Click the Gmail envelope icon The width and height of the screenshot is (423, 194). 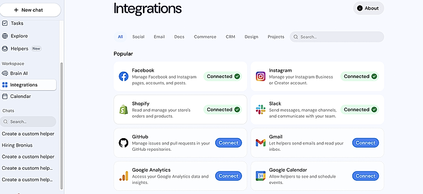click(261, 143)
